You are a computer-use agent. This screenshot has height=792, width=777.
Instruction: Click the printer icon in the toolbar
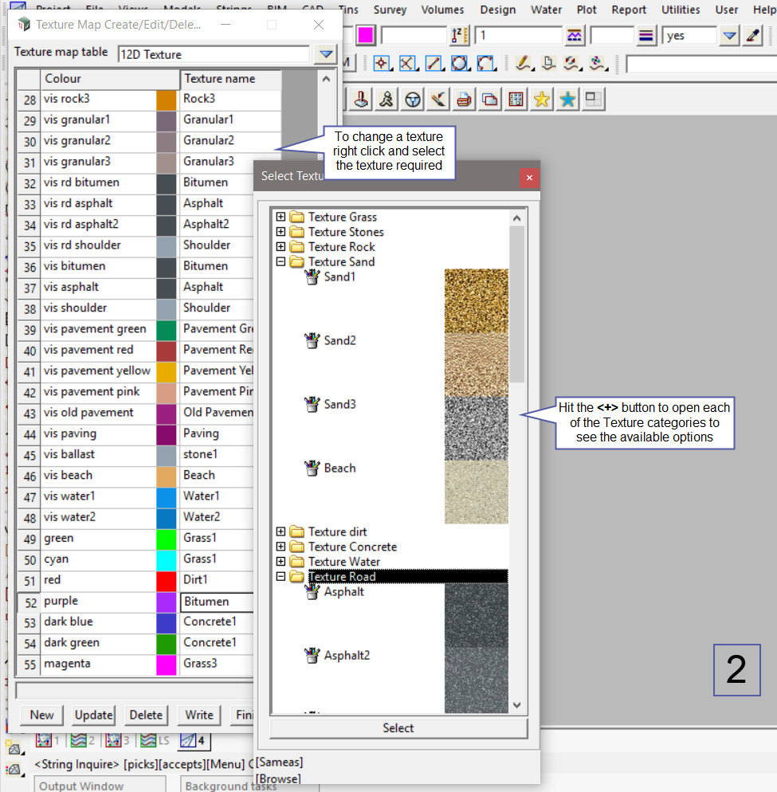click(464, 100)
